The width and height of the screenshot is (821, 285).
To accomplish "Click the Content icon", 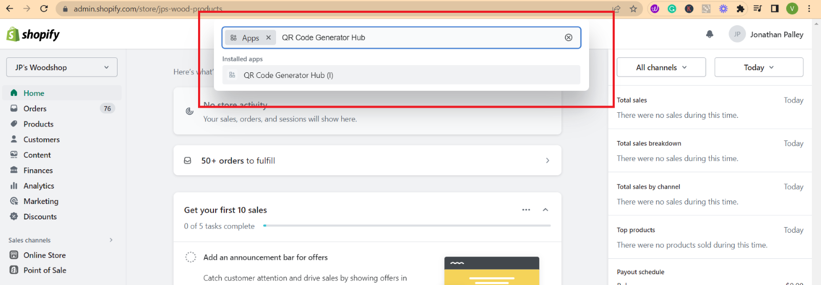I will point(14,154).
